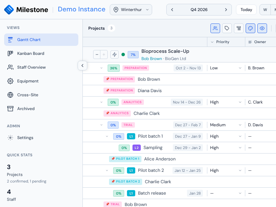Collapse the sidebar with the chevron
Screen dimensions: 276x207
click(82, 66)
